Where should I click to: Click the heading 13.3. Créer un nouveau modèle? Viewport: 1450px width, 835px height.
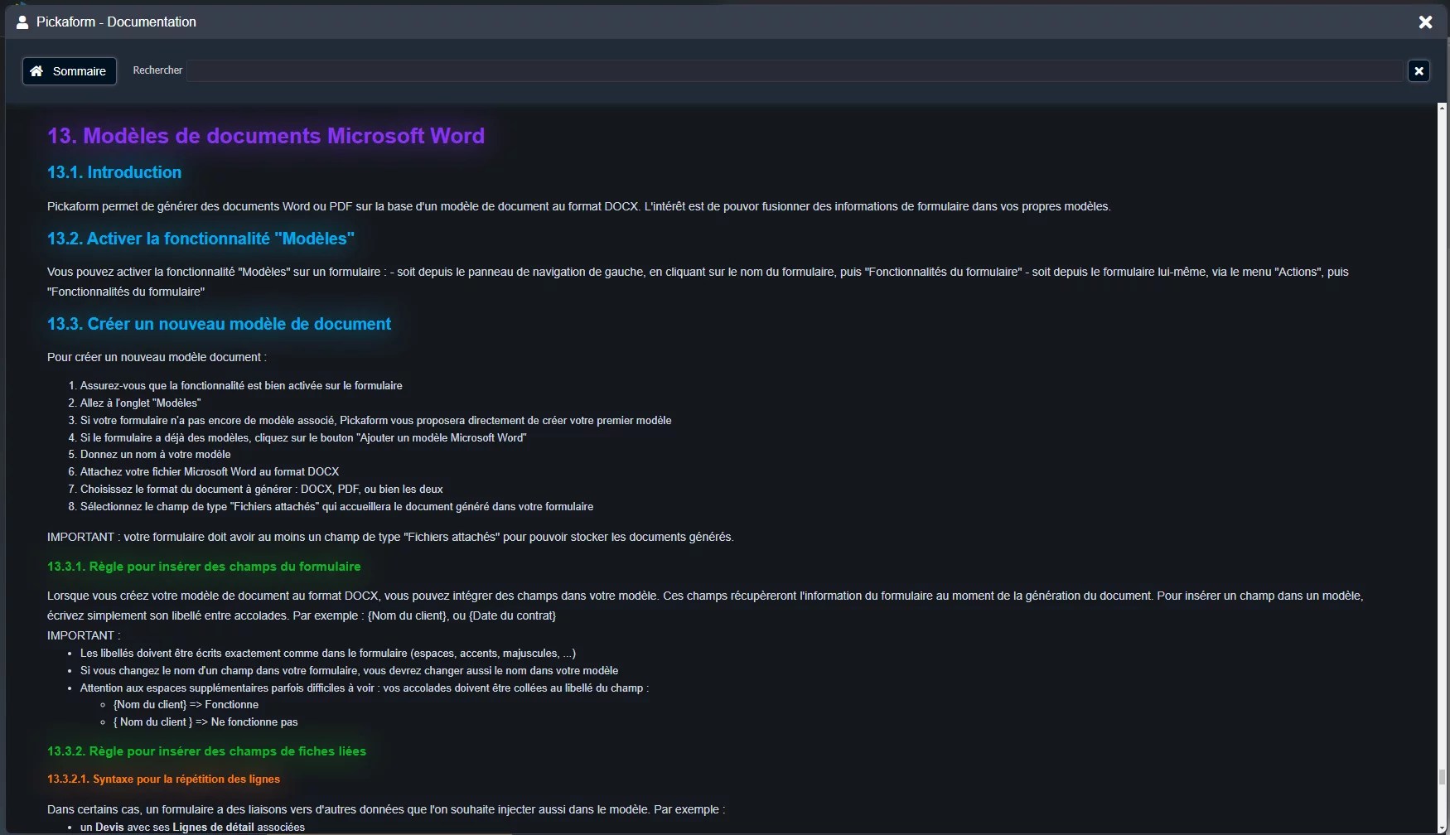click(x=219, y=324)
